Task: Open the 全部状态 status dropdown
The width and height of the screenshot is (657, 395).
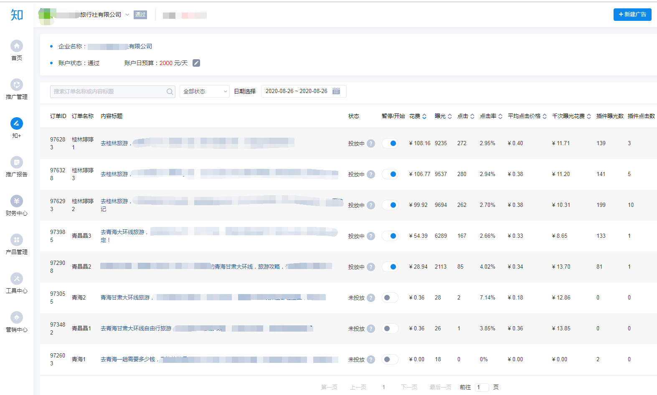Action: click(x=205, y=91)
